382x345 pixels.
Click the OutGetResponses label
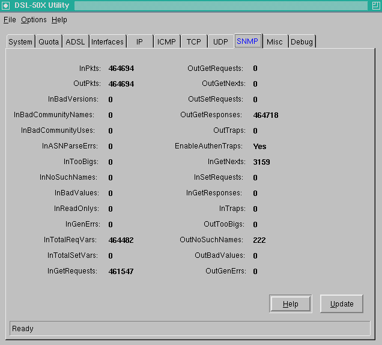point(211,115)
